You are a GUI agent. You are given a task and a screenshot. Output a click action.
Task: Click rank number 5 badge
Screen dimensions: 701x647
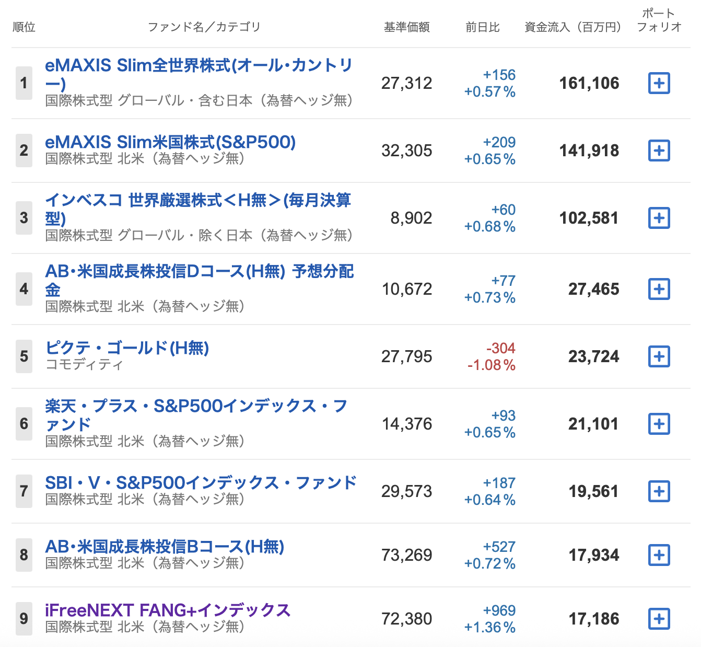coord(24,356)
